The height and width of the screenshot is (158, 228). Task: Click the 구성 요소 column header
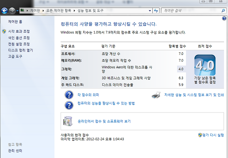[x=68, y=46]
